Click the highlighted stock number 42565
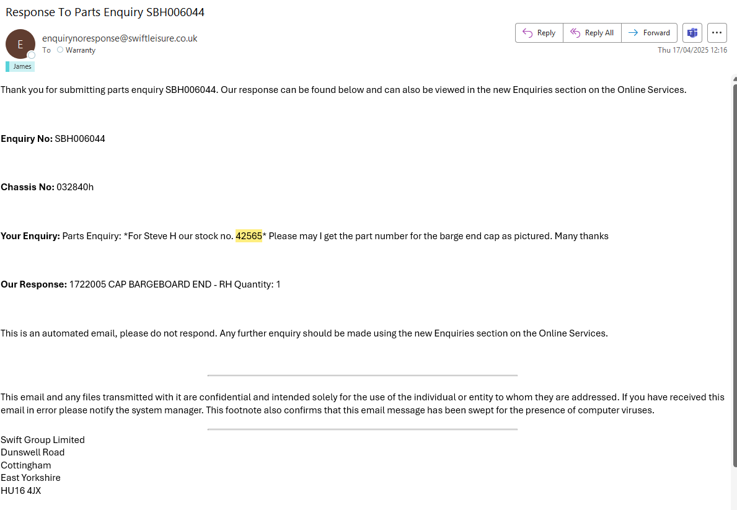The image size is (737, 510). pos(249,235)
